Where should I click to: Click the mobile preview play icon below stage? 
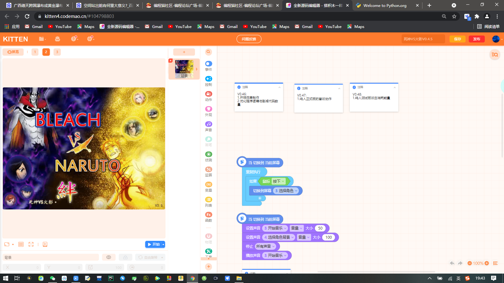45,244
